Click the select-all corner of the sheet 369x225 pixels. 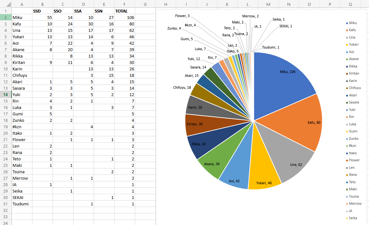(5, 4)
